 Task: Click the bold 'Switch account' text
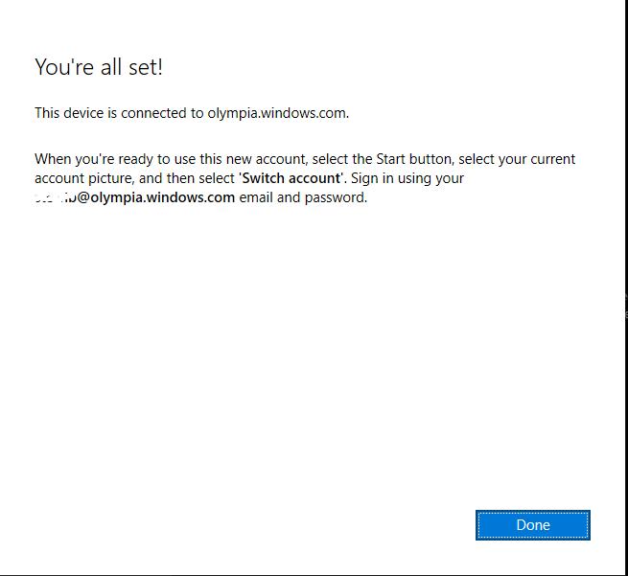point(289,178)
